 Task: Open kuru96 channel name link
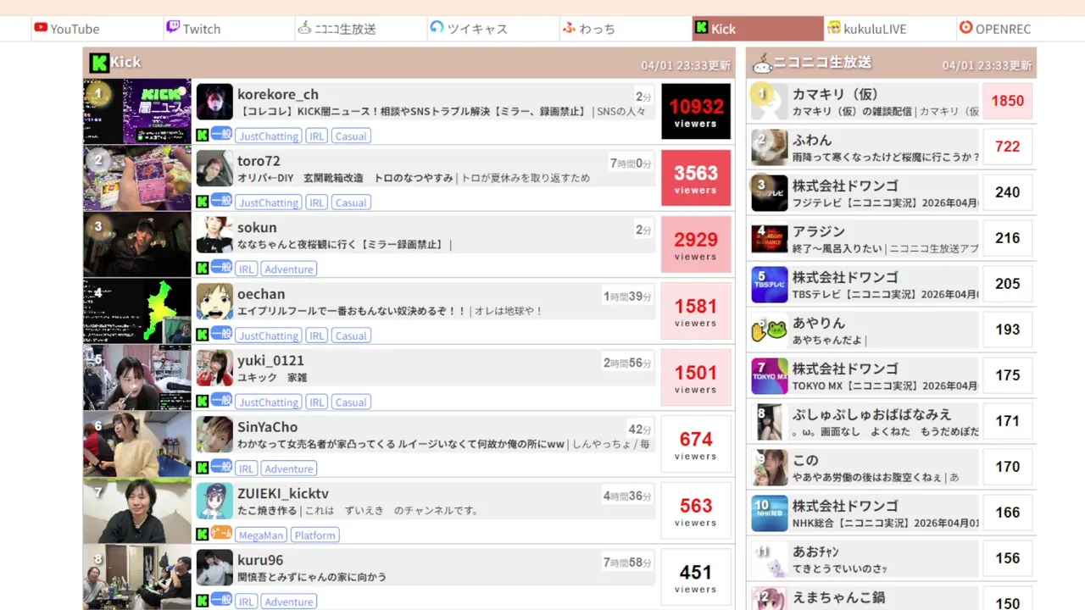260,560
